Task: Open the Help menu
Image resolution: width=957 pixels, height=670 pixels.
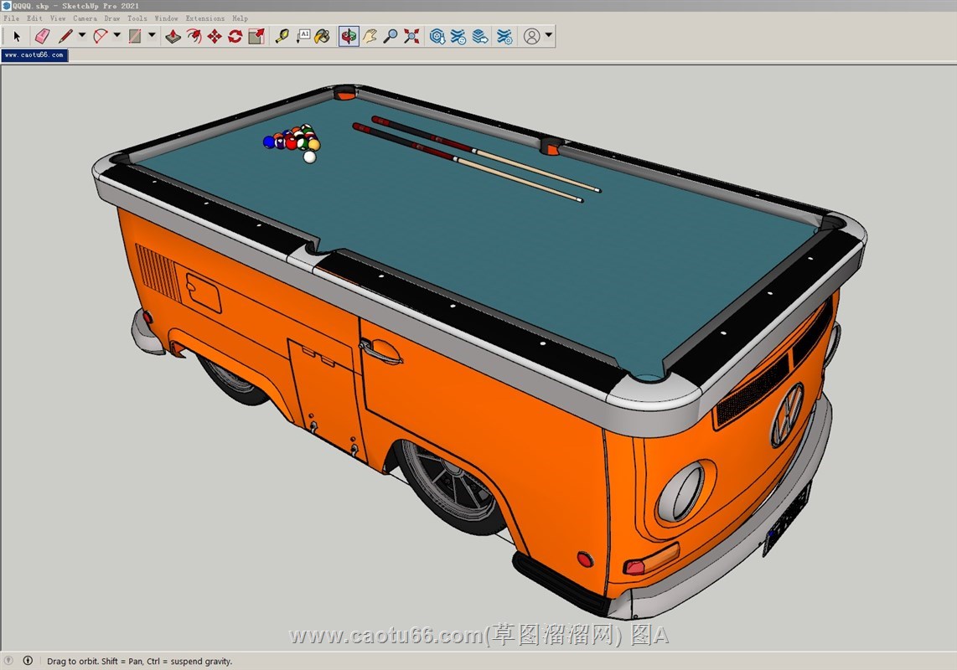Action: click(240, 18)
